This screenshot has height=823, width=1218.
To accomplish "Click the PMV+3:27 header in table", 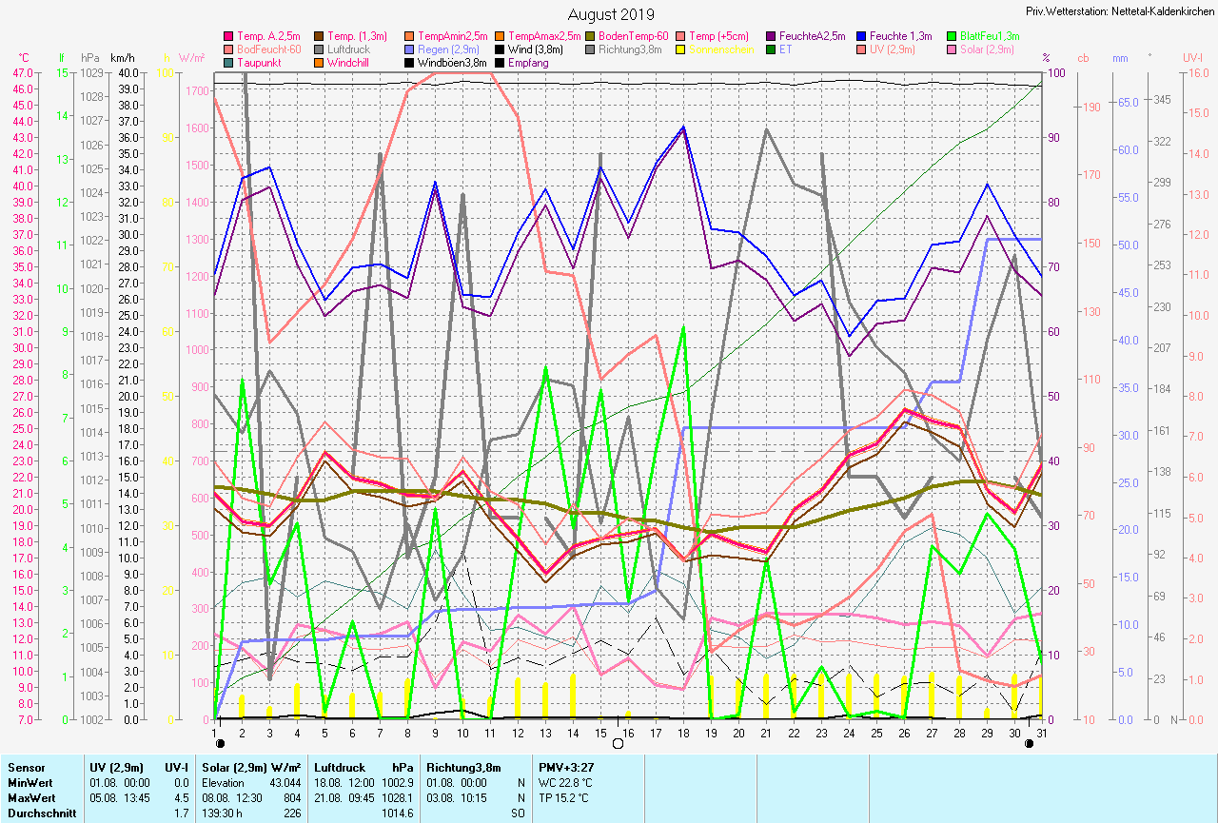I will (x=568, y=766).
